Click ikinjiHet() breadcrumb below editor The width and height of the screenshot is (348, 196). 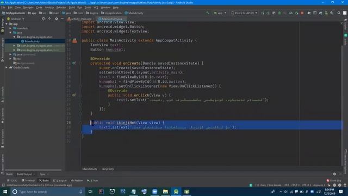[108, 169]
